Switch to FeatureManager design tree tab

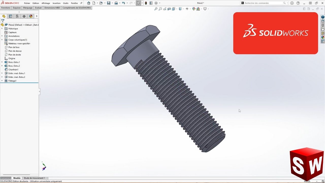tap(4, 16)
